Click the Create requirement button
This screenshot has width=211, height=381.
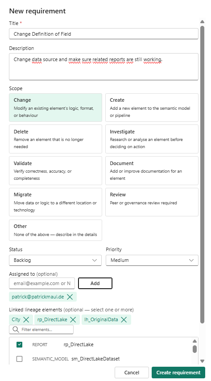pyautogui.click(x=178, y=373)
